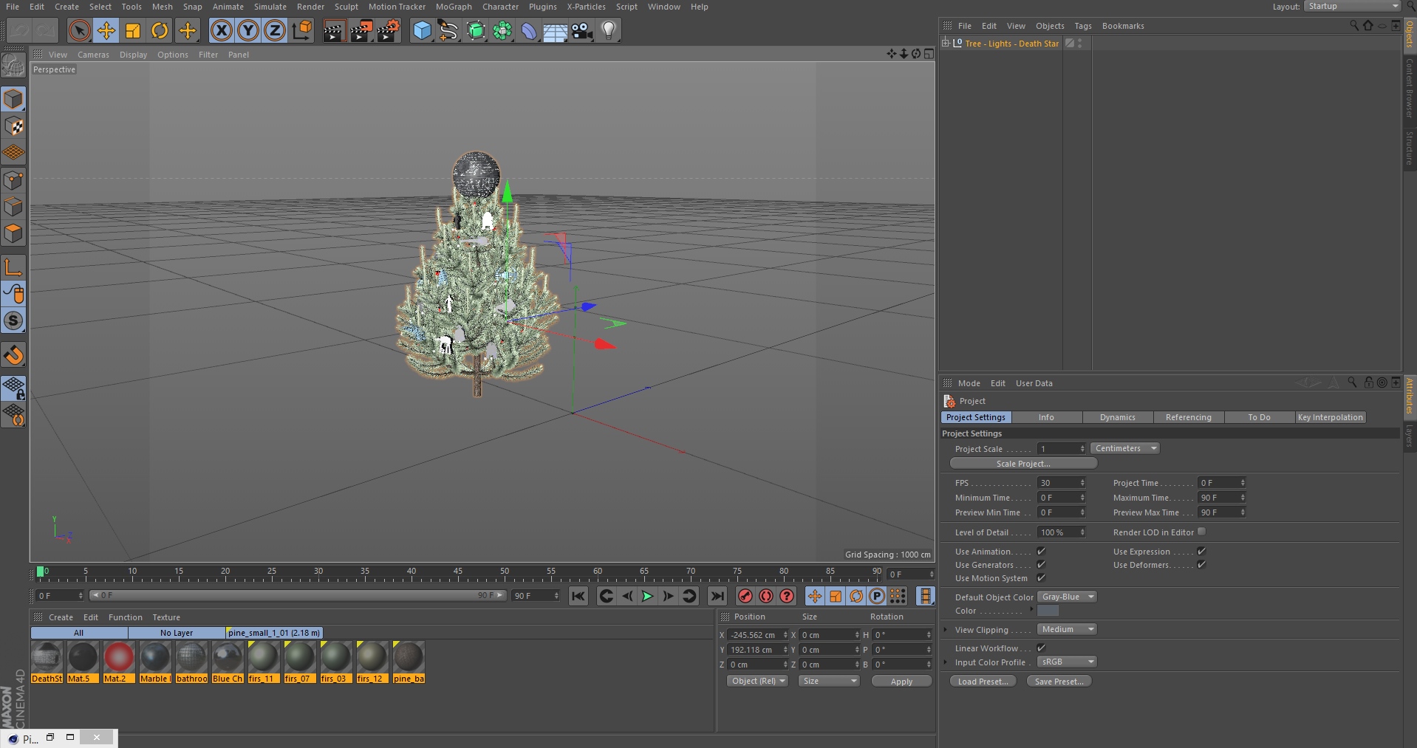Open the MoGraph menu
The width and height of the screenshot is (1417, 748).
[x=454, y=7]
